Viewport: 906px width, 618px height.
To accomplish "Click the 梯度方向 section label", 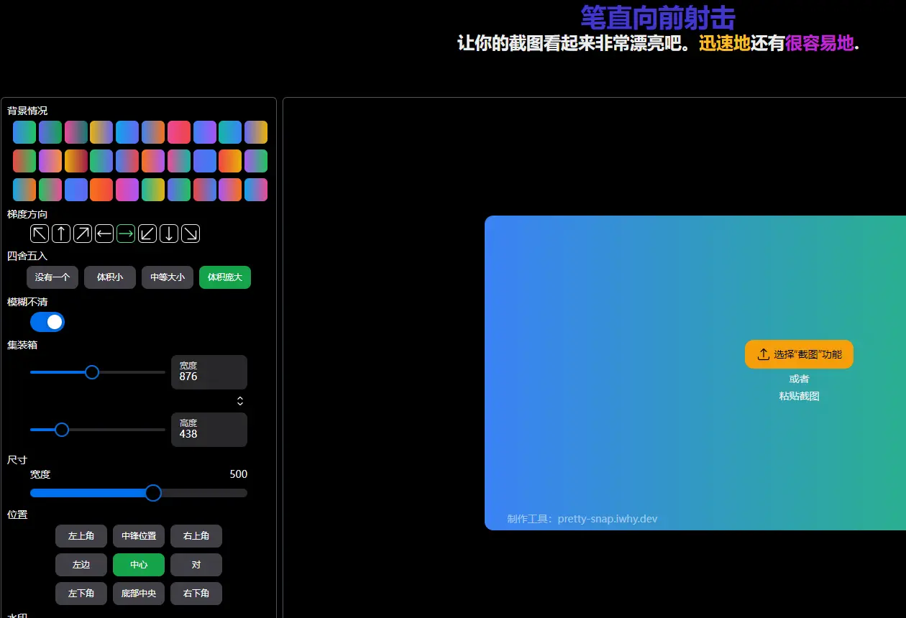I will pyautogui.click(x=27, y=214).
